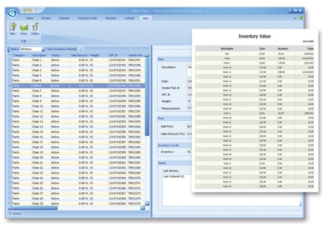The height and width of the screenshot is (234, 328).
Task: Click the UPC # input field in Item panel
Action: pyautogui.click(x=189, y=95)
